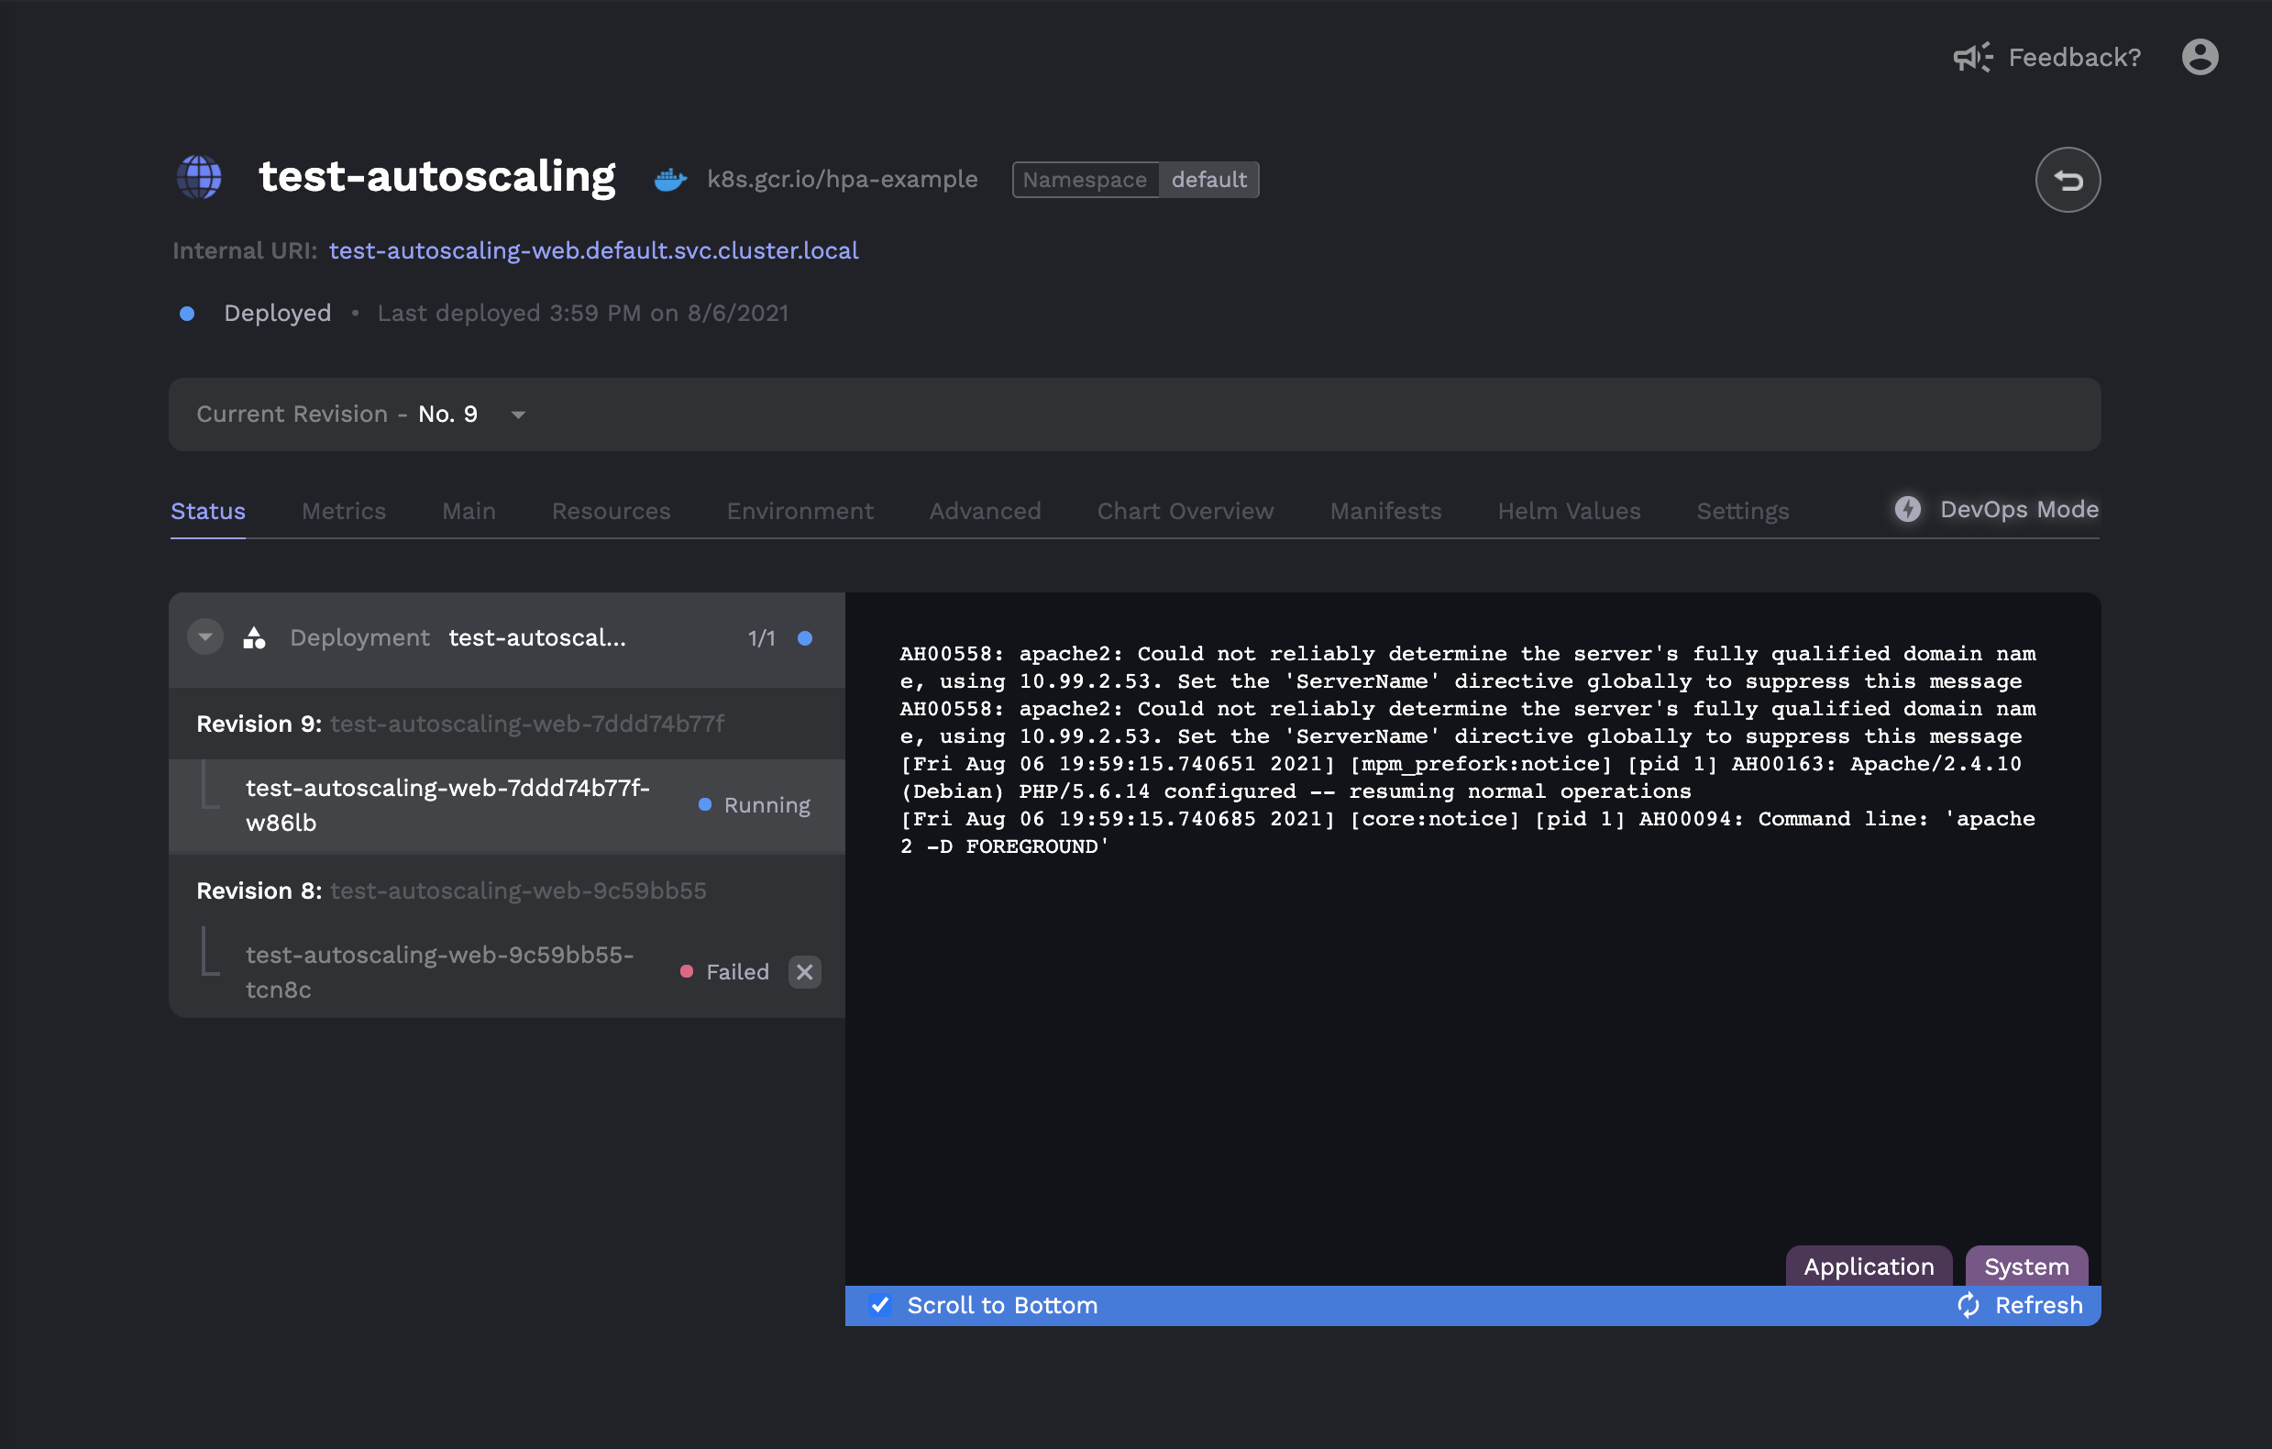The height and width of the screenshot is (1449, 2272).
Task: Switch to the Metrics tab
Action: point(344,511)
